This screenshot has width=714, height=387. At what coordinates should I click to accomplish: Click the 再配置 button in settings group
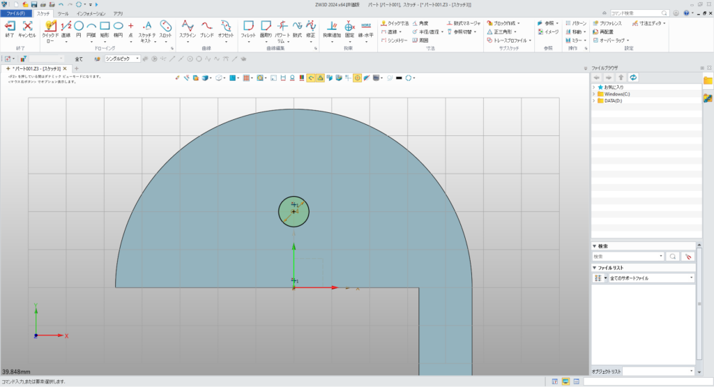point(602,31)
